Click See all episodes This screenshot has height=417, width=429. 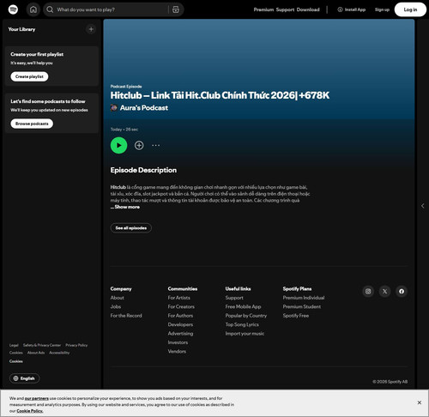(x=131, y=228)
